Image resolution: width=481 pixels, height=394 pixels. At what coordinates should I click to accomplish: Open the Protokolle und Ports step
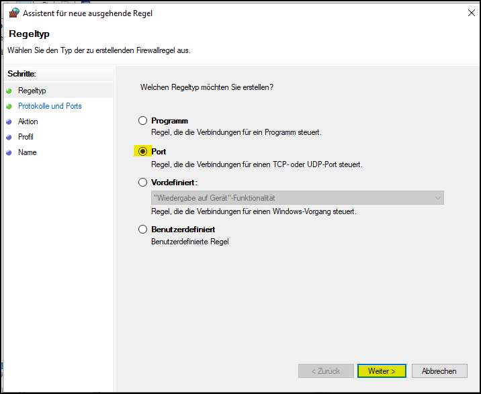50,106
